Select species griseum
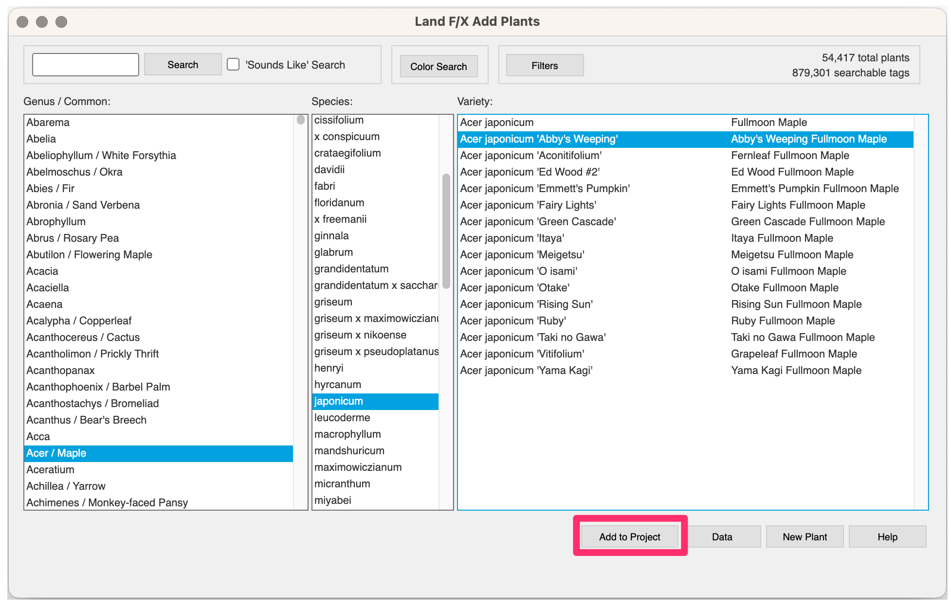This screenshot has width=951, height=605. [x=376, y=302]
